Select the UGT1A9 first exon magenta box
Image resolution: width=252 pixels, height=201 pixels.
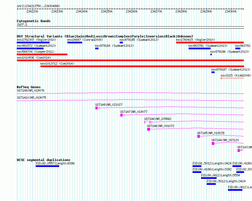point(97,108)
